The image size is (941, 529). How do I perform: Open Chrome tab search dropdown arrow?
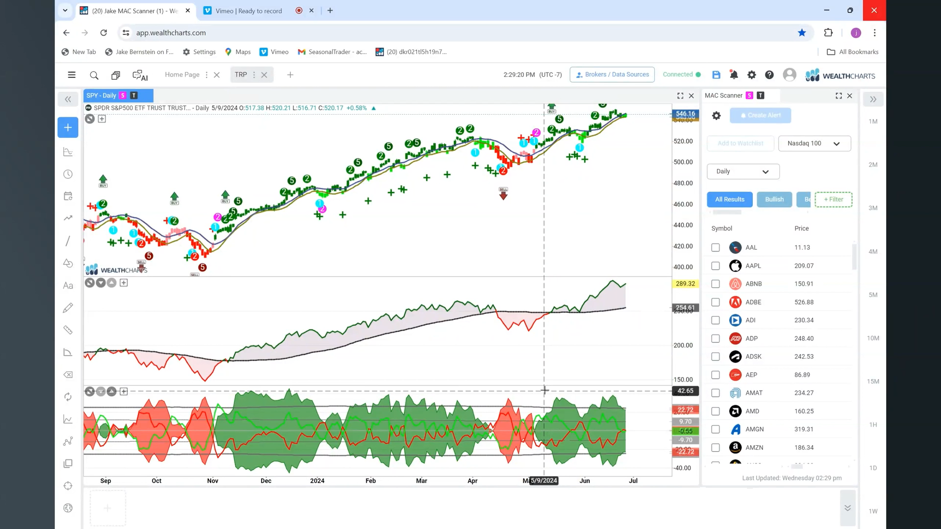click(x=65, y=10)
